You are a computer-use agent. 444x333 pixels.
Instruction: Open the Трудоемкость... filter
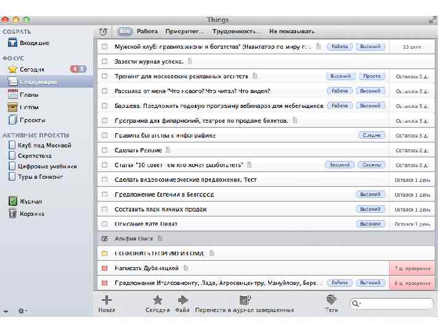coord(237,31)
